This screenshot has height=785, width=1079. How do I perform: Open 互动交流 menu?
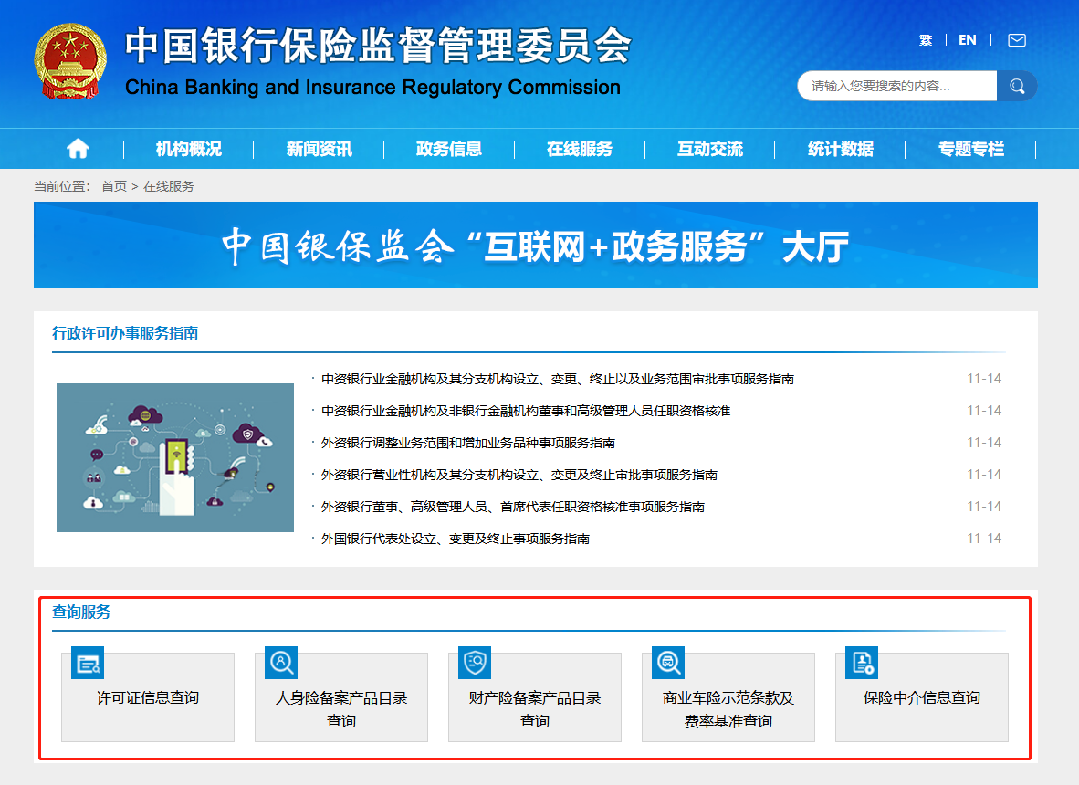[x=709, y=149]
